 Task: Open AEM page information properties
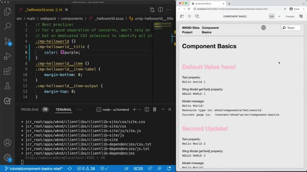tap(190, 16)
